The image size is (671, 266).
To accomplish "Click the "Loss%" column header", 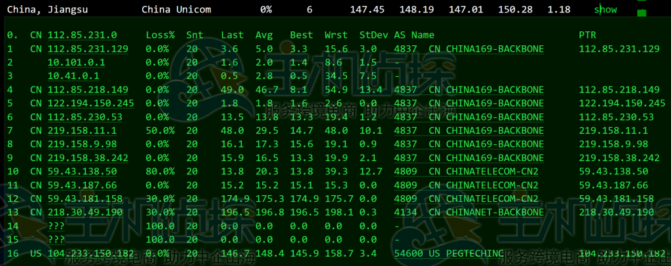I will tap(160, 35).
